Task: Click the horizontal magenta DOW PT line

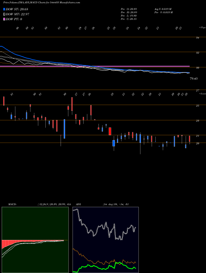Action: click(95, 66)
